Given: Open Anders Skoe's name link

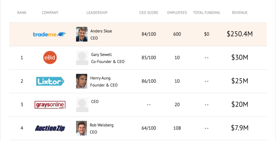Looking at the screenshot, I should [101, 31].
